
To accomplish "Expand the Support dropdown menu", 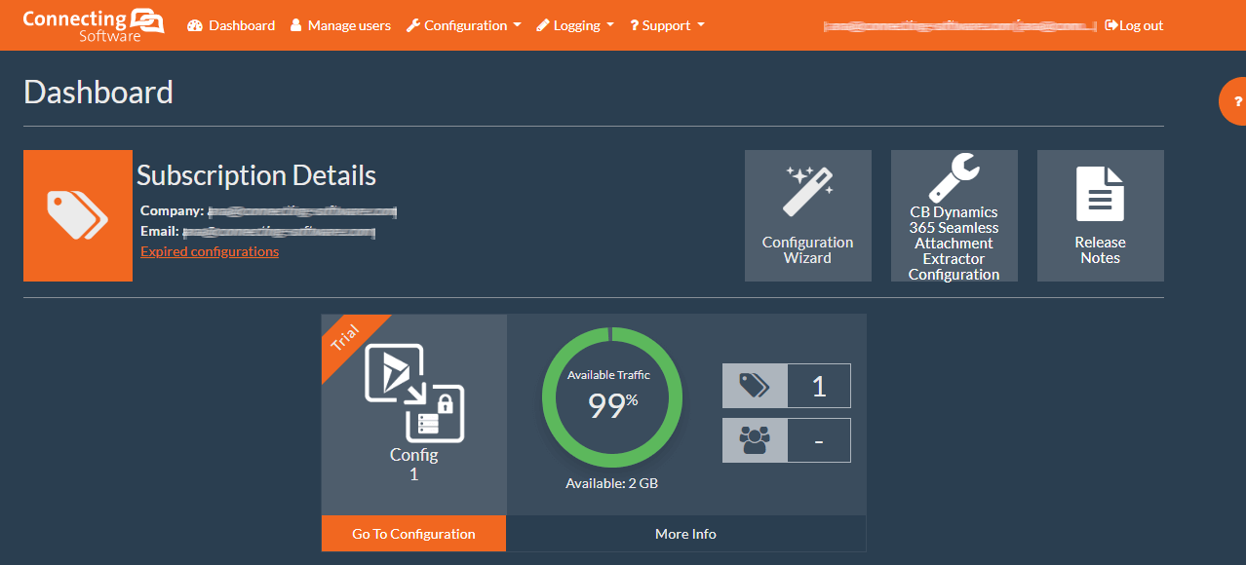I will (667, 25).
